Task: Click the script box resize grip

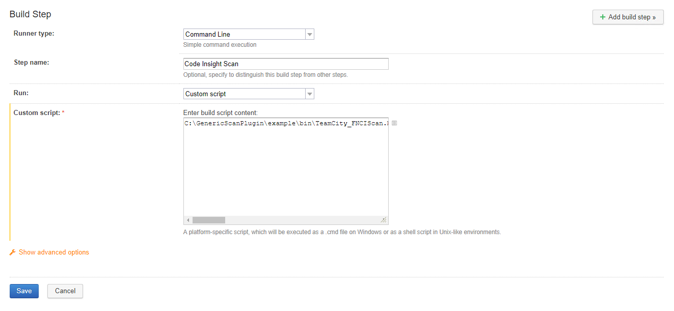Action: tap(384, 220)
